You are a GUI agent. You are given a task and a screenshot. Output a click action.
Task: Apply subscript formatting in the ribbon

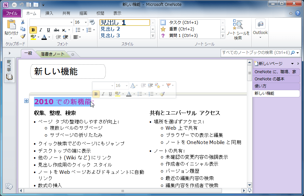[x=64, y=30]
